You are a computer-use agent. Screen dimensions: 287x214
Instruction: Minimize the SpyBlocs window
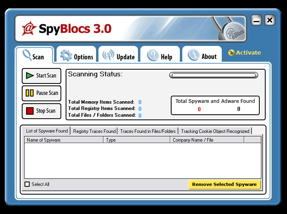click(x=256, y=20)
